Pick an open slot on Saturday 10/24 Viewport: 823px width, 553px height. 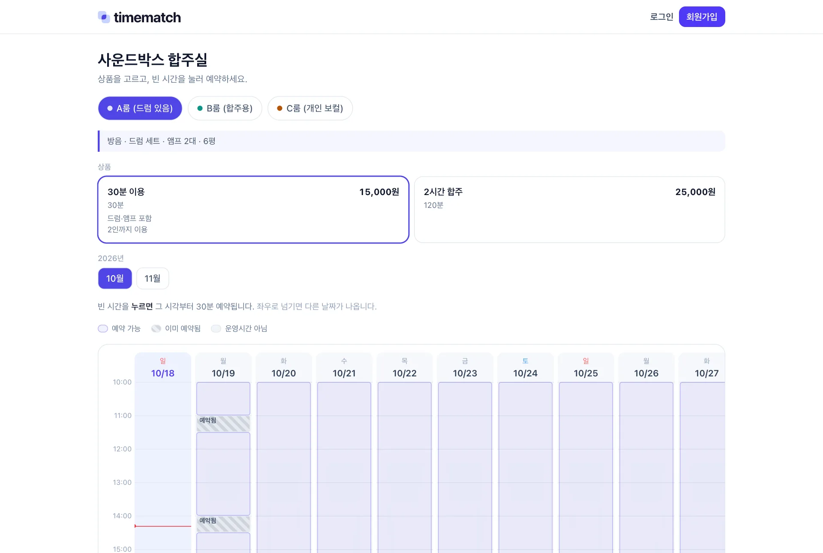click(526, 467)
